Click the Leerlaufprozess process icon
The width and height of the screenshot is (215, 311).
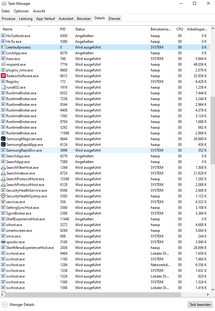pyautogui.click(x=3, y=47)
